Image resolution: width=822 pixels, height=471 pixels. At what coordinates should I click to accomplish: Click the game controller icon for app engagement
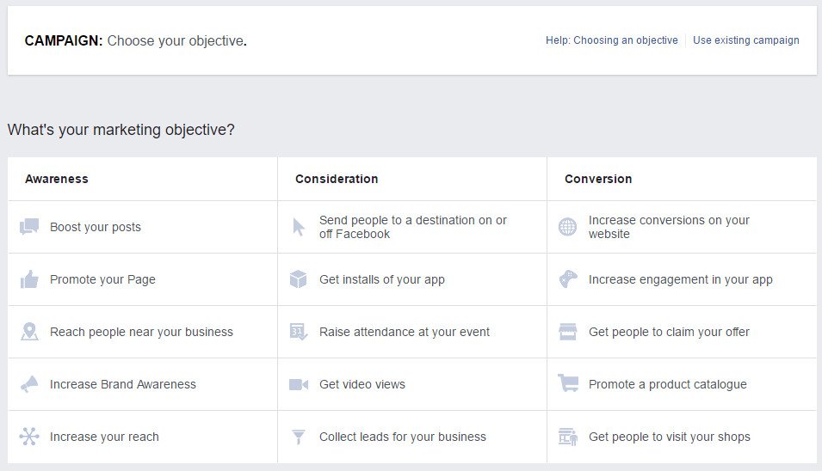(568, 279)
